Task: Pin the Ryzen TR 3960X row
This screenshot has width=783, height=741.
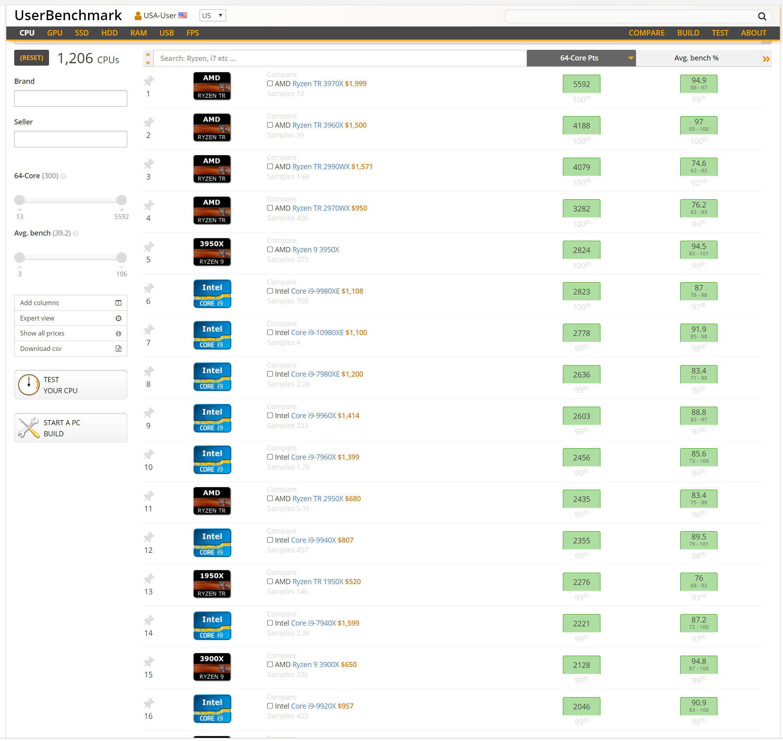Action: pyautogui.click(x=149, y=123)
